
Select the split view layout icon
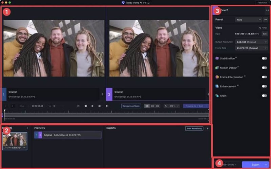pyautogui.click(x=158, y=106)
